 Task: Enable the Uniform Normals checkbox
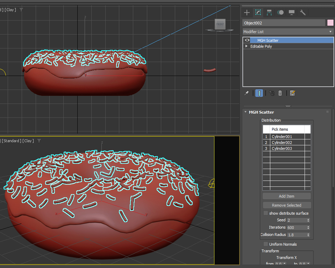(x=266, y=244)
